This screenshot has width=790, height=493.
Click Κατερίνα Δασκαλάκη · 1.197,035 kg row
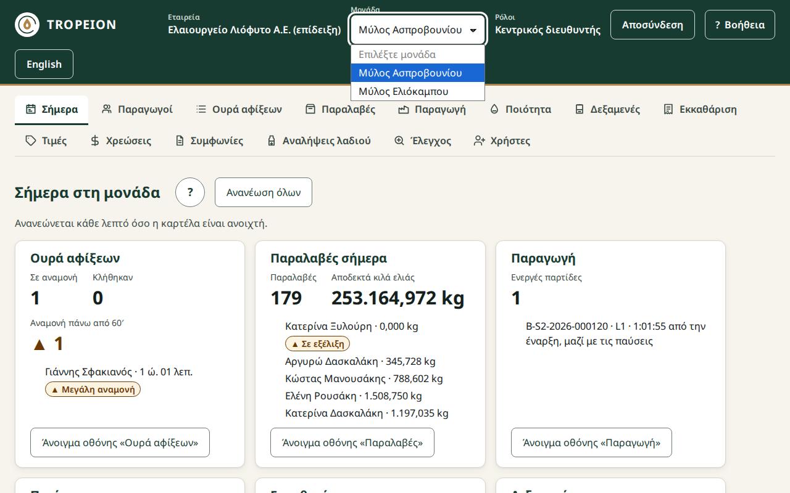coord(367,413)
